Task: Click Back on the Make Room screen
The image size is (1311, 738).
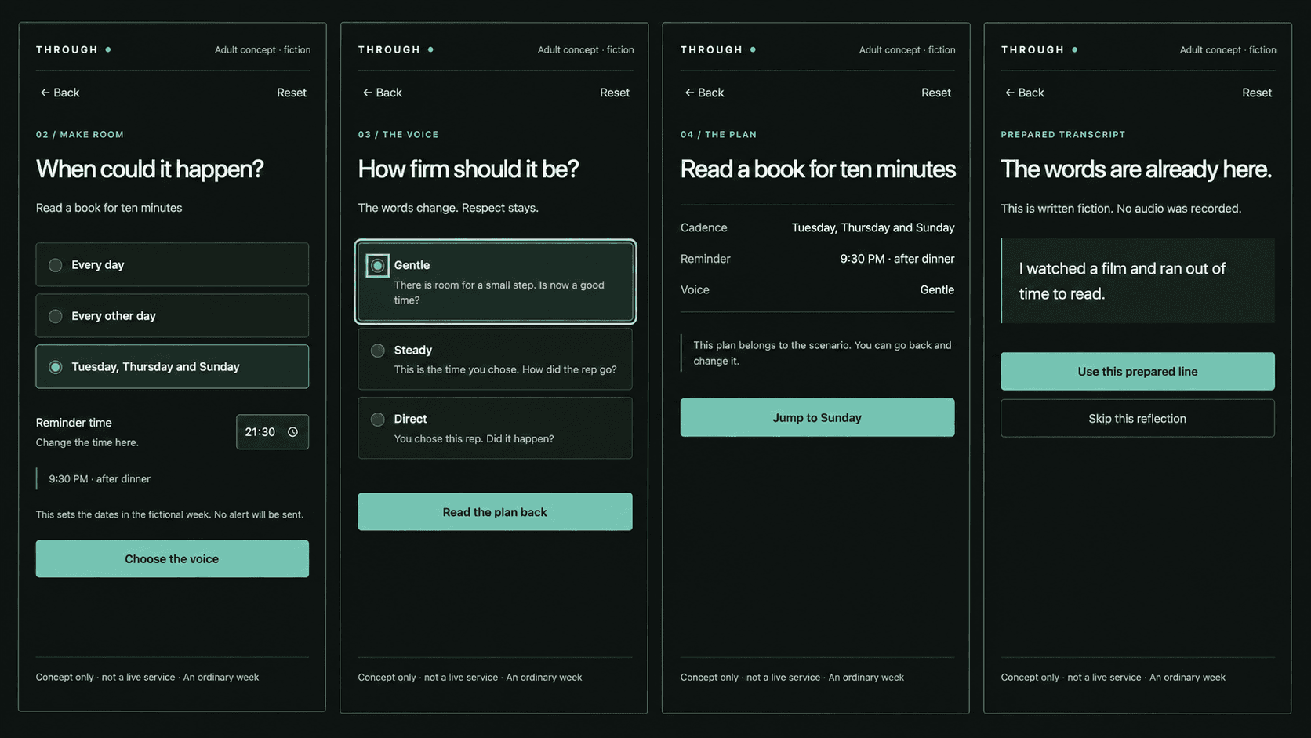Action: pos(60,93)
